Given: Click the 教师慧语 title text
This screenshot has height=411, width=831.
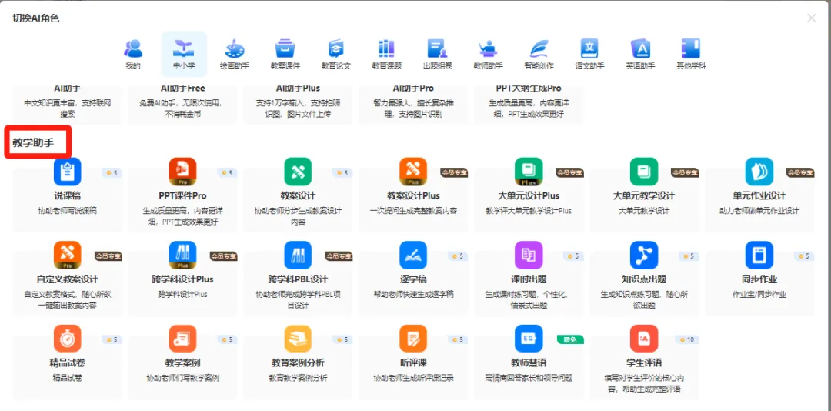Looking at the screenshot, I should (x=529, y=363).
